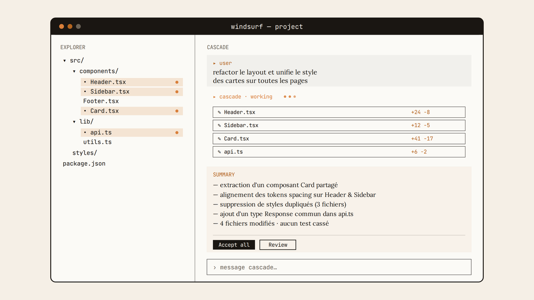This screenshot has height=300, width=534.
Task: Click pencil icon on Card.tsx diff row
Action: pos(219,139)
